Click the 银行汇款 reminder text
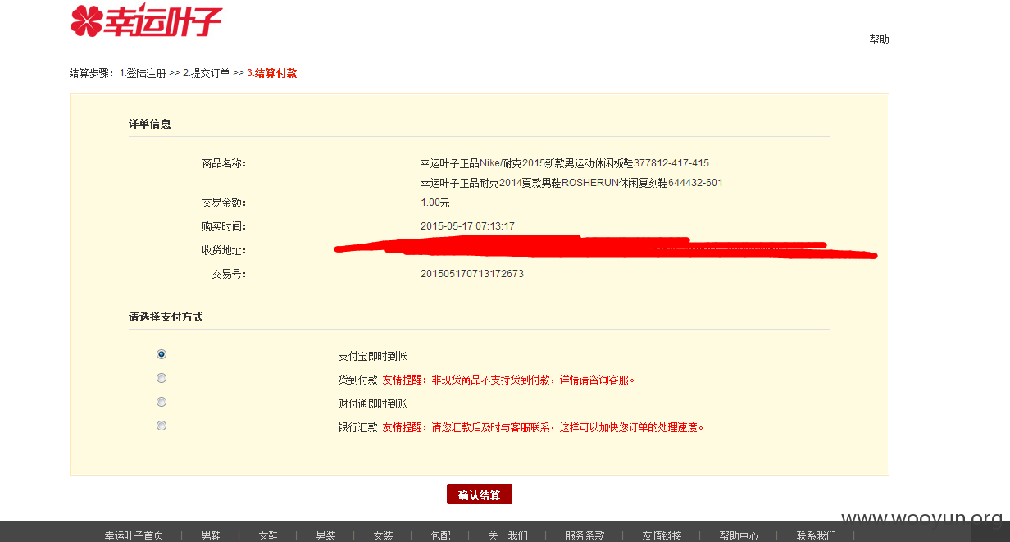 coord(544,428)
